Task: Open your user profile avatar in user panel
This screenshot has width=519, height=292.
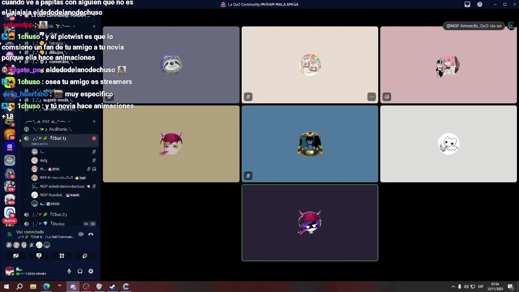Action: 9,271
